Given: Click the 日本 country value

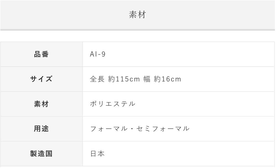Looking at the screenshot, I should [x=97, y=154].
